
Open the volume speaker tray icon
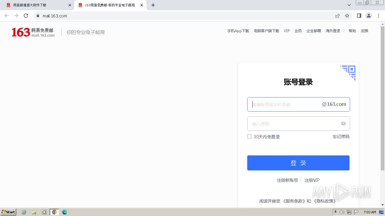342,212
